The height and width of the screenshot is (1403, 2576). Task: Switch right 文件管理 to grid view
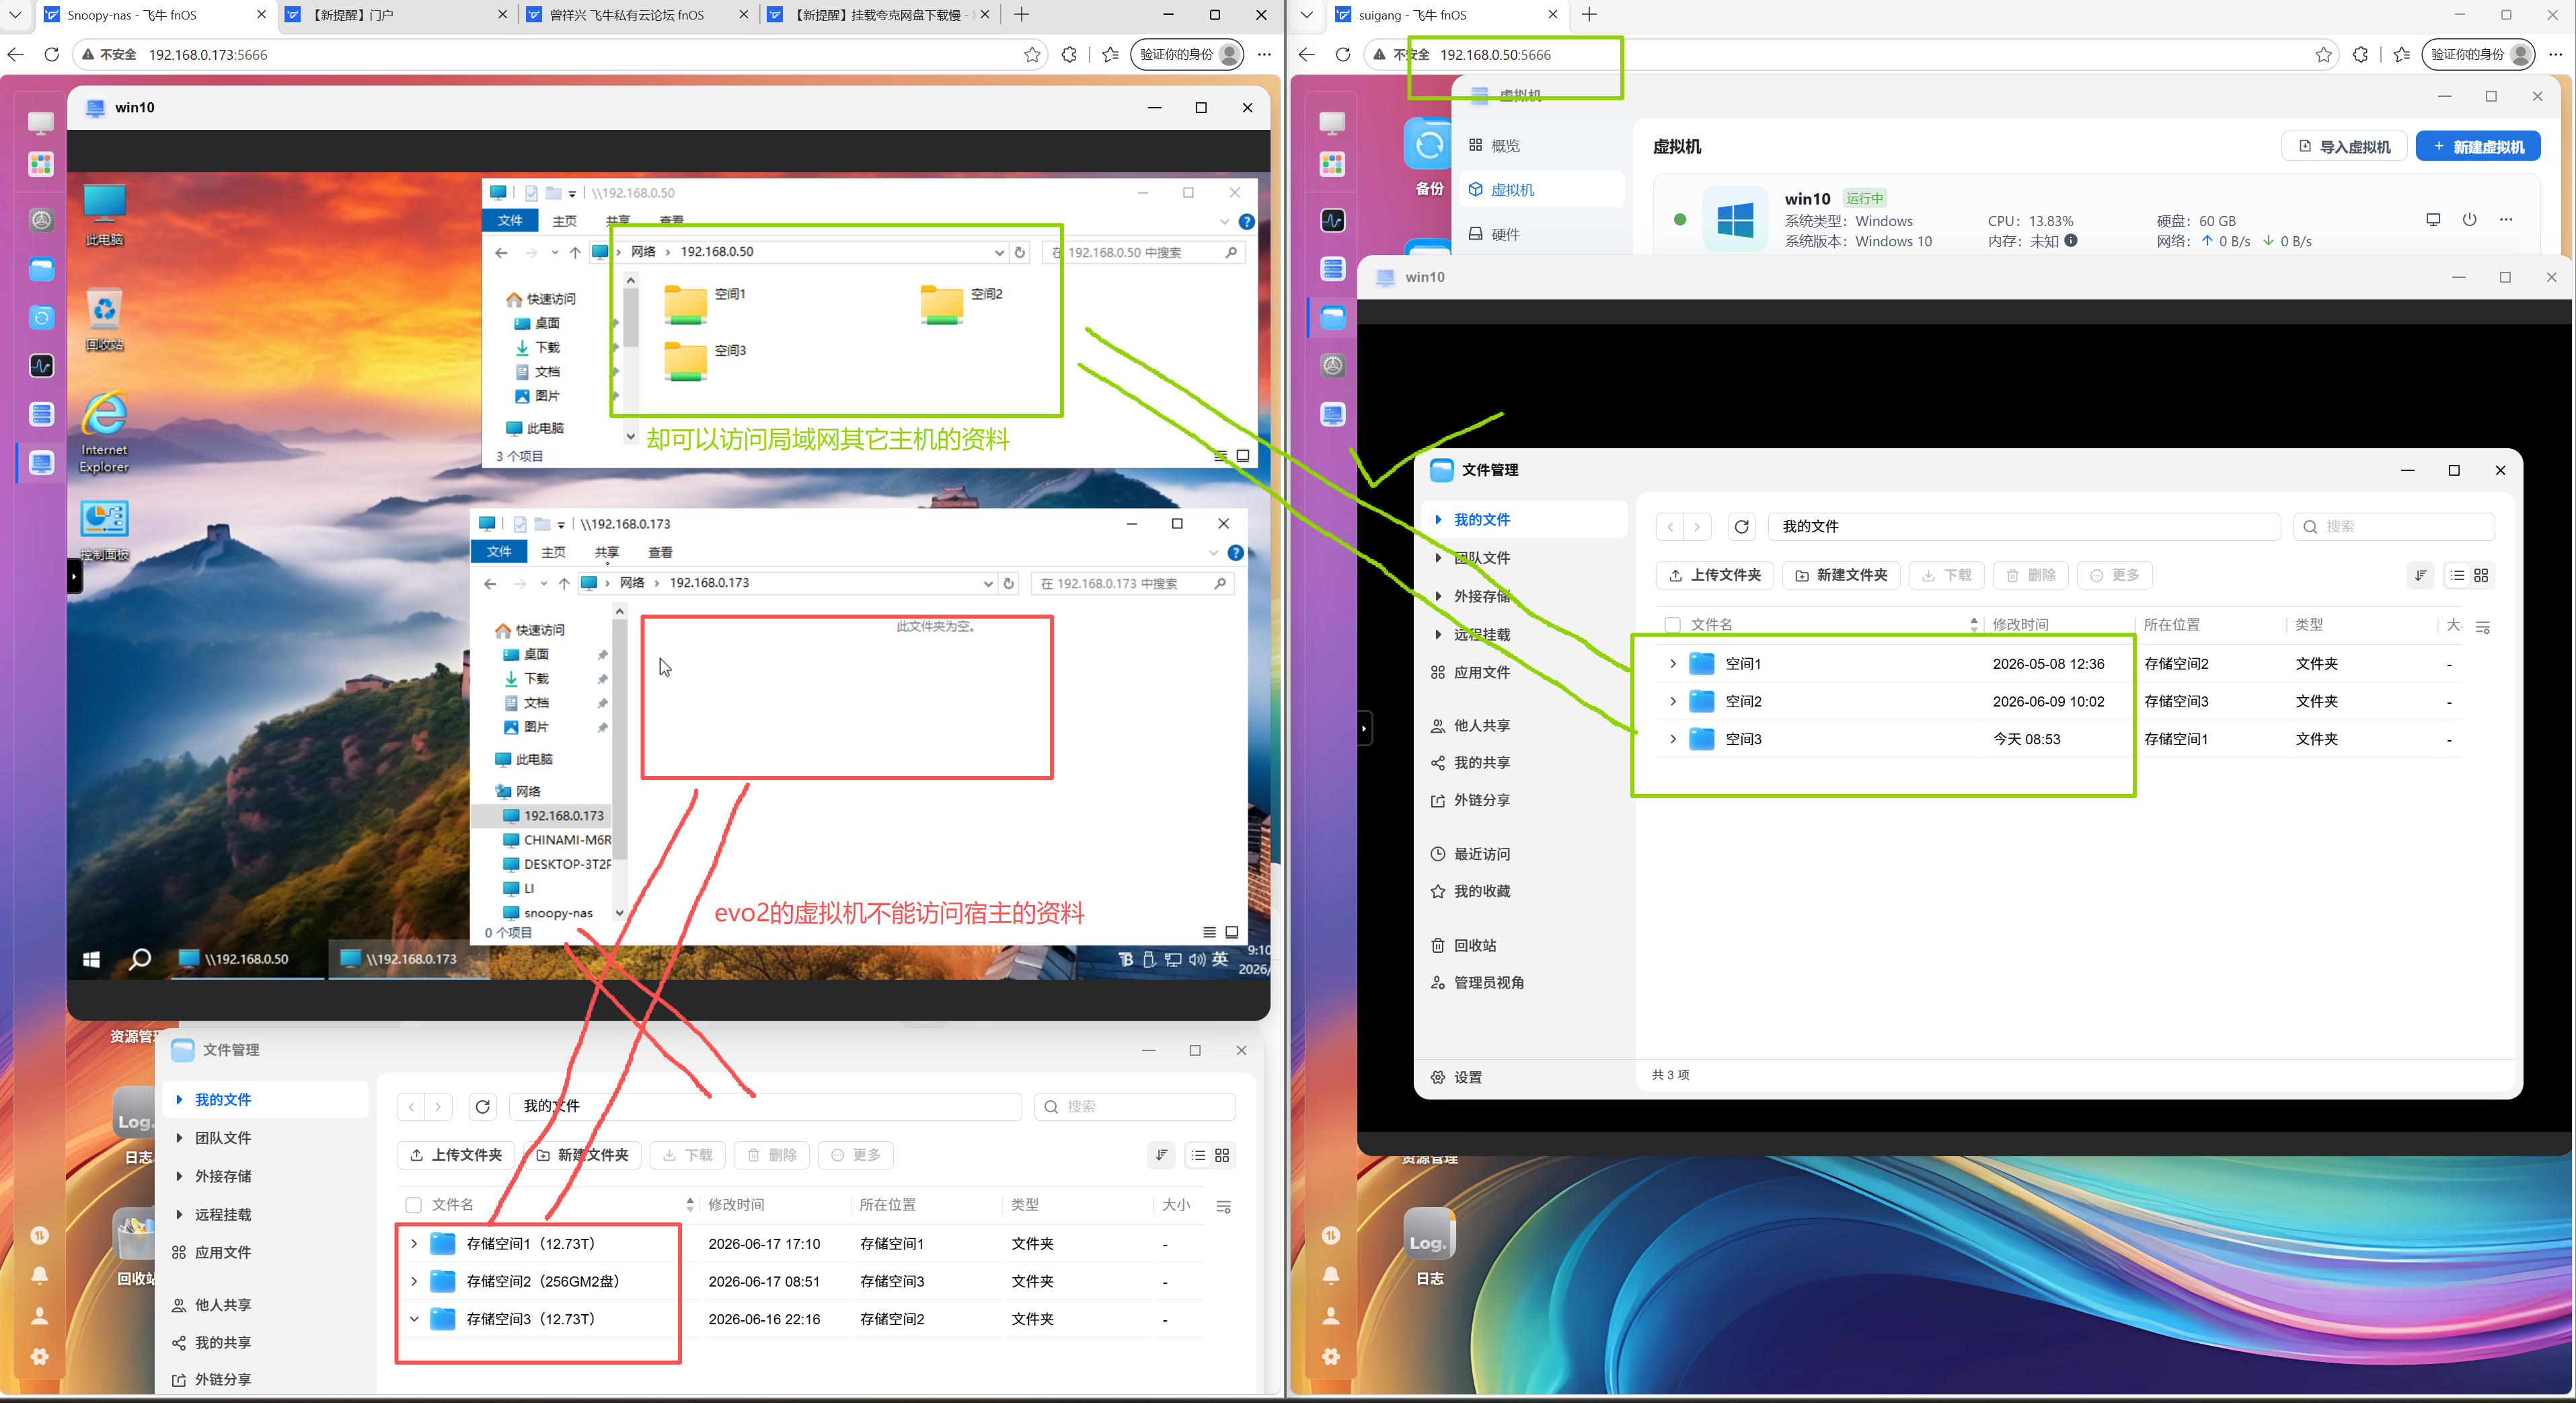[x=2481, y=575]
